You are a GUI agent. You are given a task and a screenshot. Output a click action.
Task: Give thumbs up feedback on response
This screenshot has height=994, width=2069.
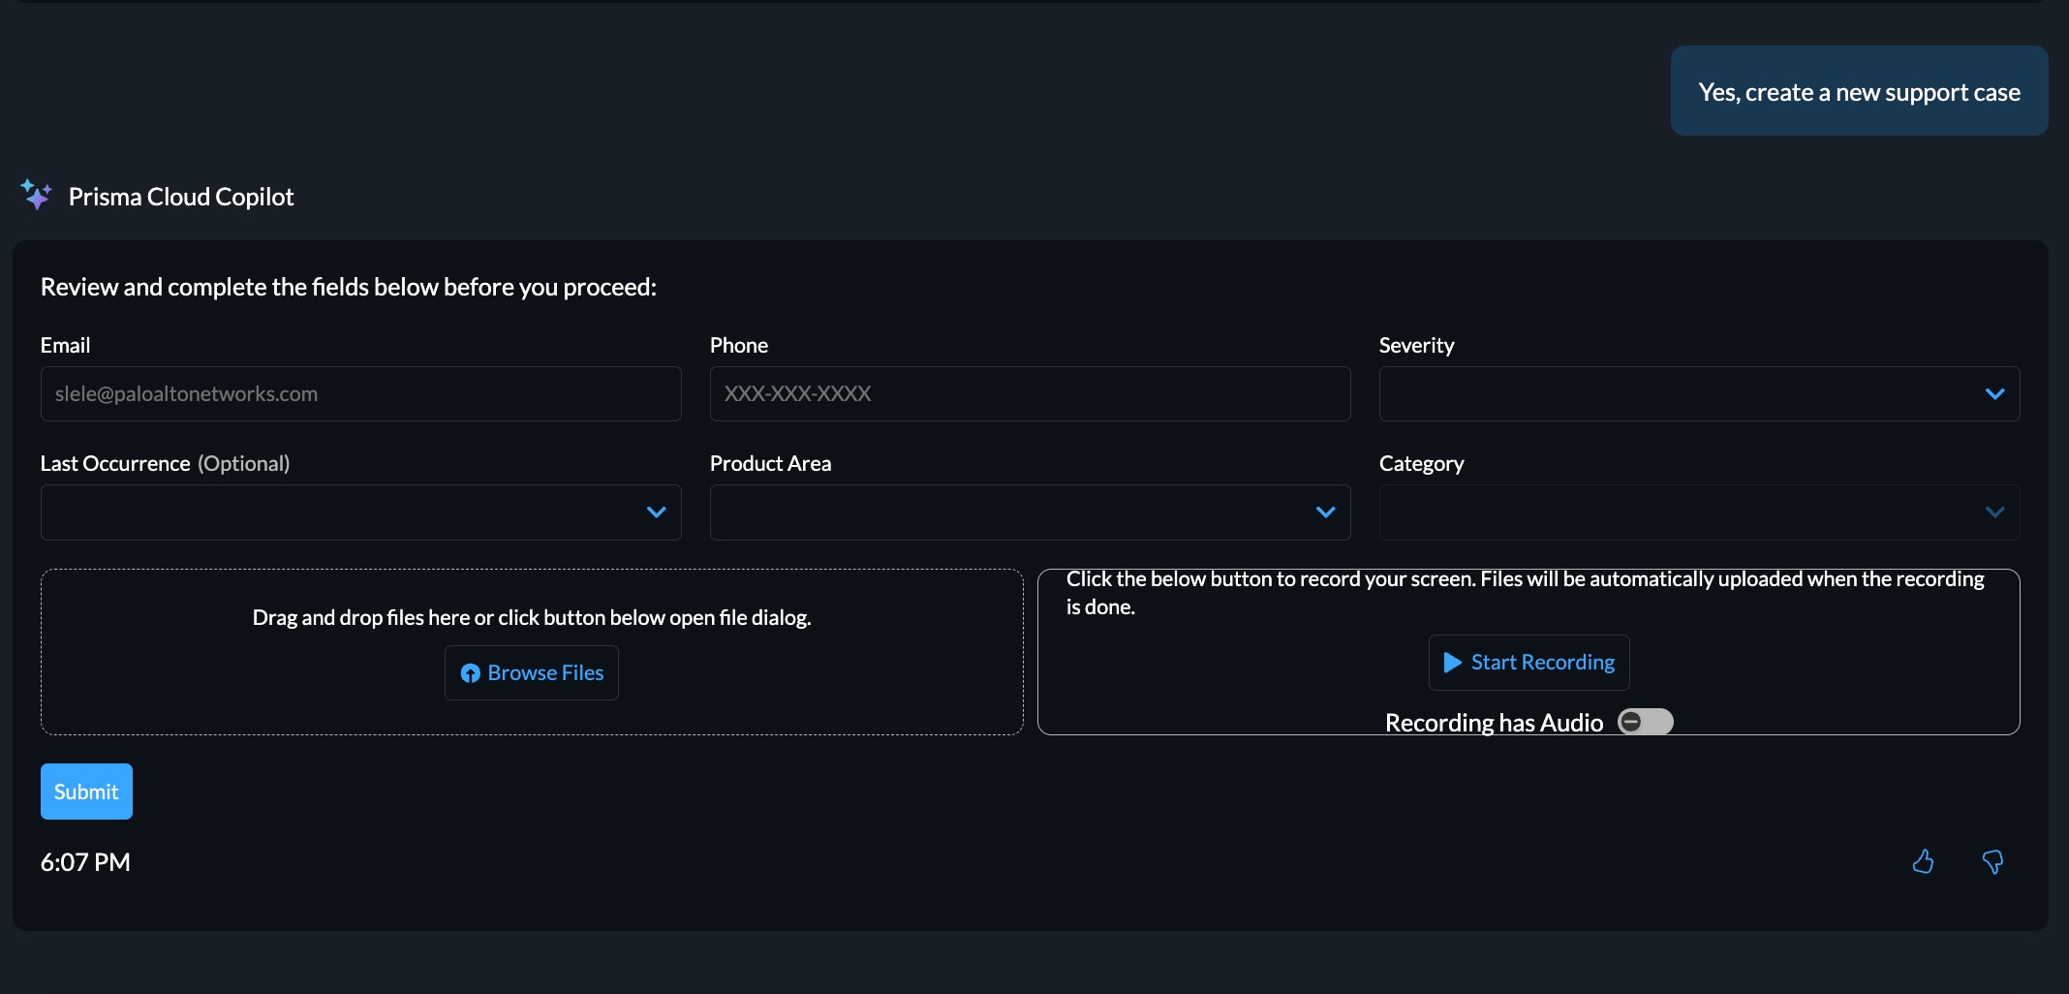(x=1923, y=861)
